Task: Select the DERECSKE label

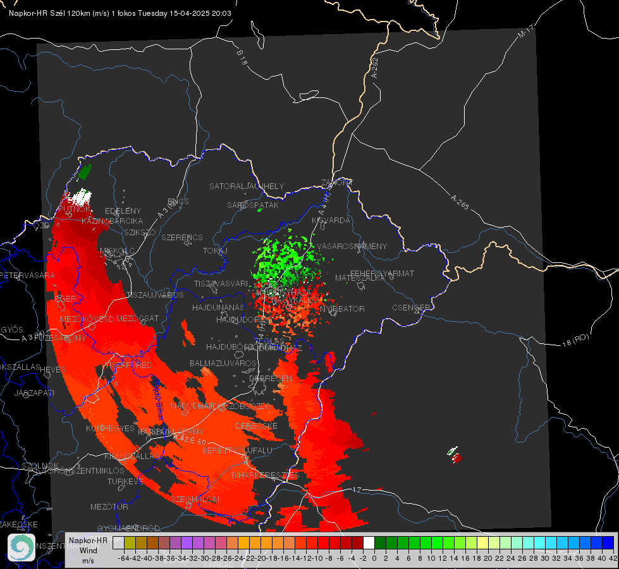Action: click(x=256, y=426)
